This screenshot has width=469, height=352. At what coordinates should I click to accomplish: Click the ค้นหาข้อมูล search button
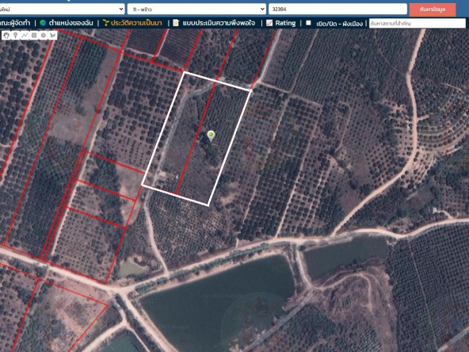[x=433, y=10]
